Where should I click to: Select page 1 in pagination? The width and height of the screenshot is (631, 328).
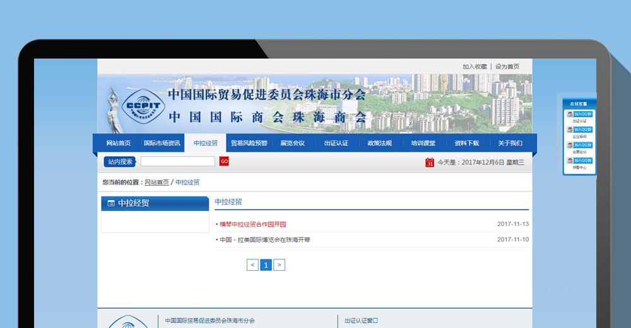coord(266,265)
